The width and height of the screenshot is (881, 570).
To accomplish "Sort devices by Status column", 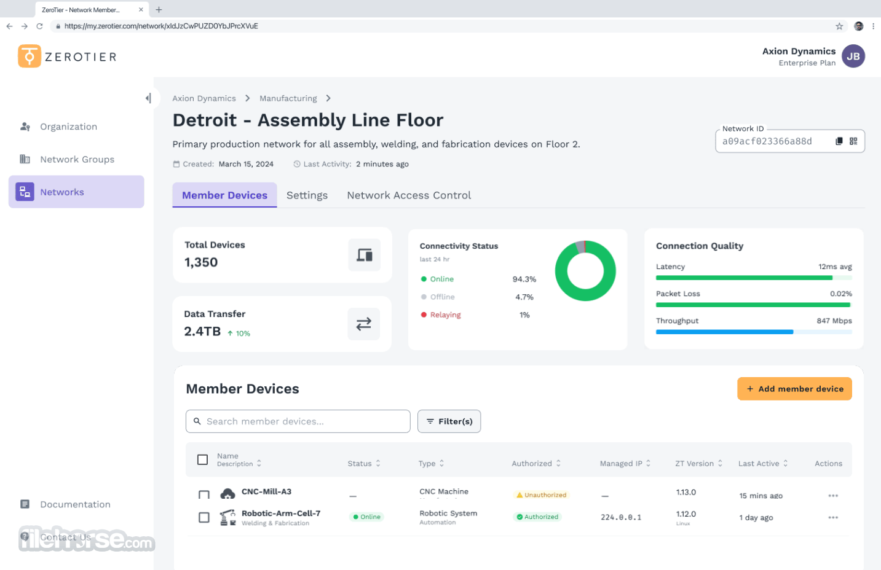I will click(x=364, y=464).
